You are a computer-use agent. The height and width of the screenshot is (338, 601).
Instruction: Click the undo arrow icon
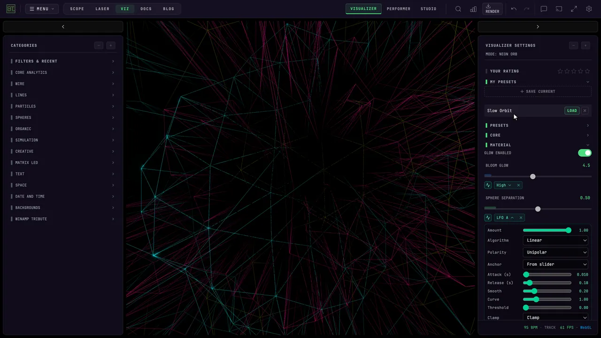pos(514,9)
